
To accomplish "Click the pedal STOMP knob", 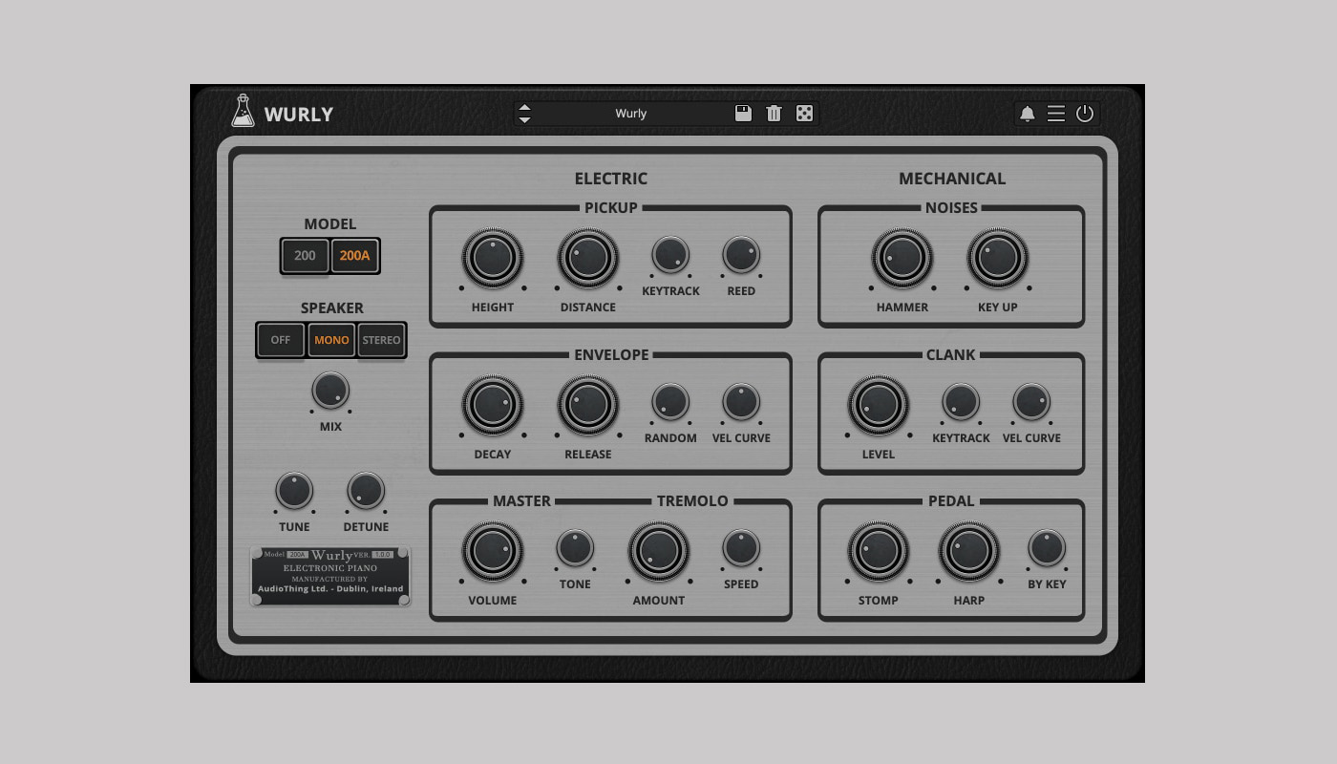I will point(879,551).
